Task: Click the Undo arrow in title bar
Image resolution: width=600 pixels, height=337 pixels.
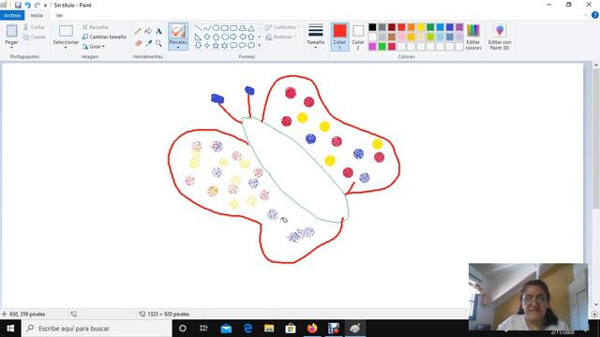Action: coord(27,5)
